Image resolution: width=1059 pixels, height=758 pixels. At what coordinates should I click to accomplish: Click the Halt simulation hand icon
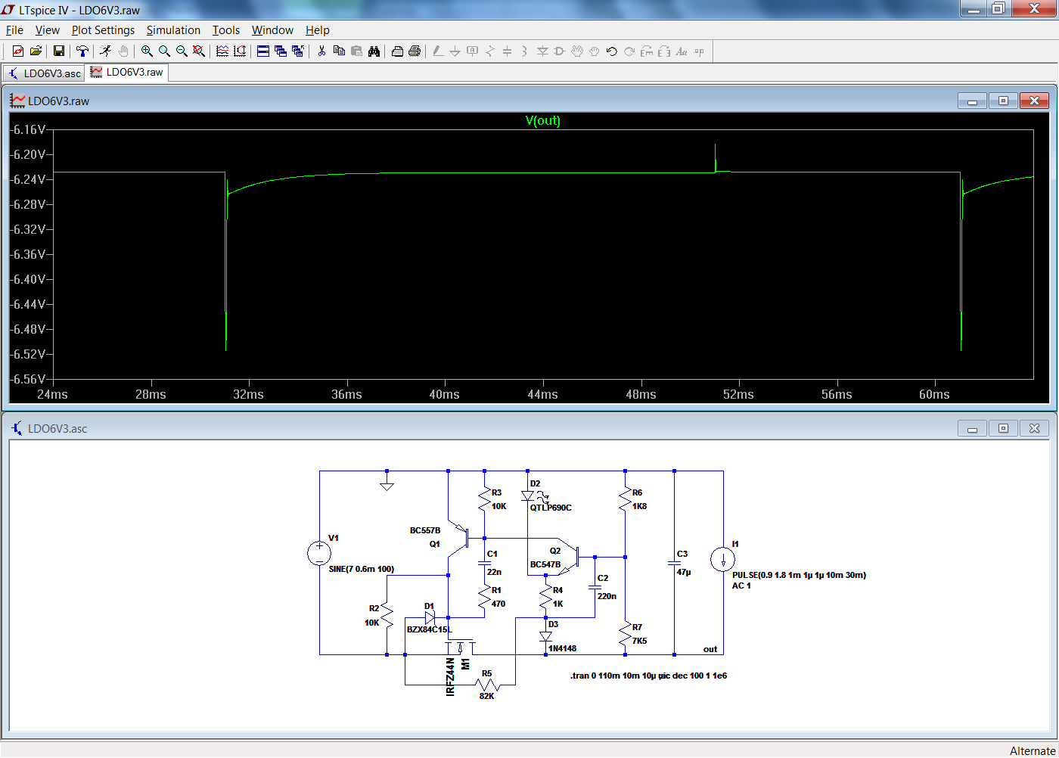pos(123,51)
